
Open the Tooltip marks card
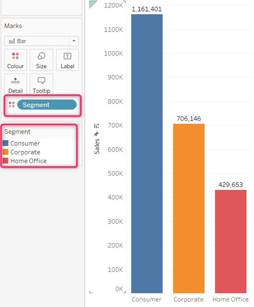41,84
